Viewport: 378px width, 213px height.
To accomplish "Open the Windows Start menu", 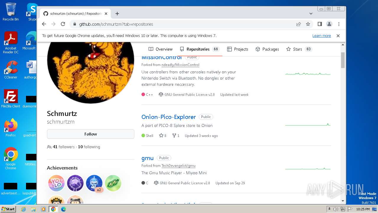I will 8,209.
